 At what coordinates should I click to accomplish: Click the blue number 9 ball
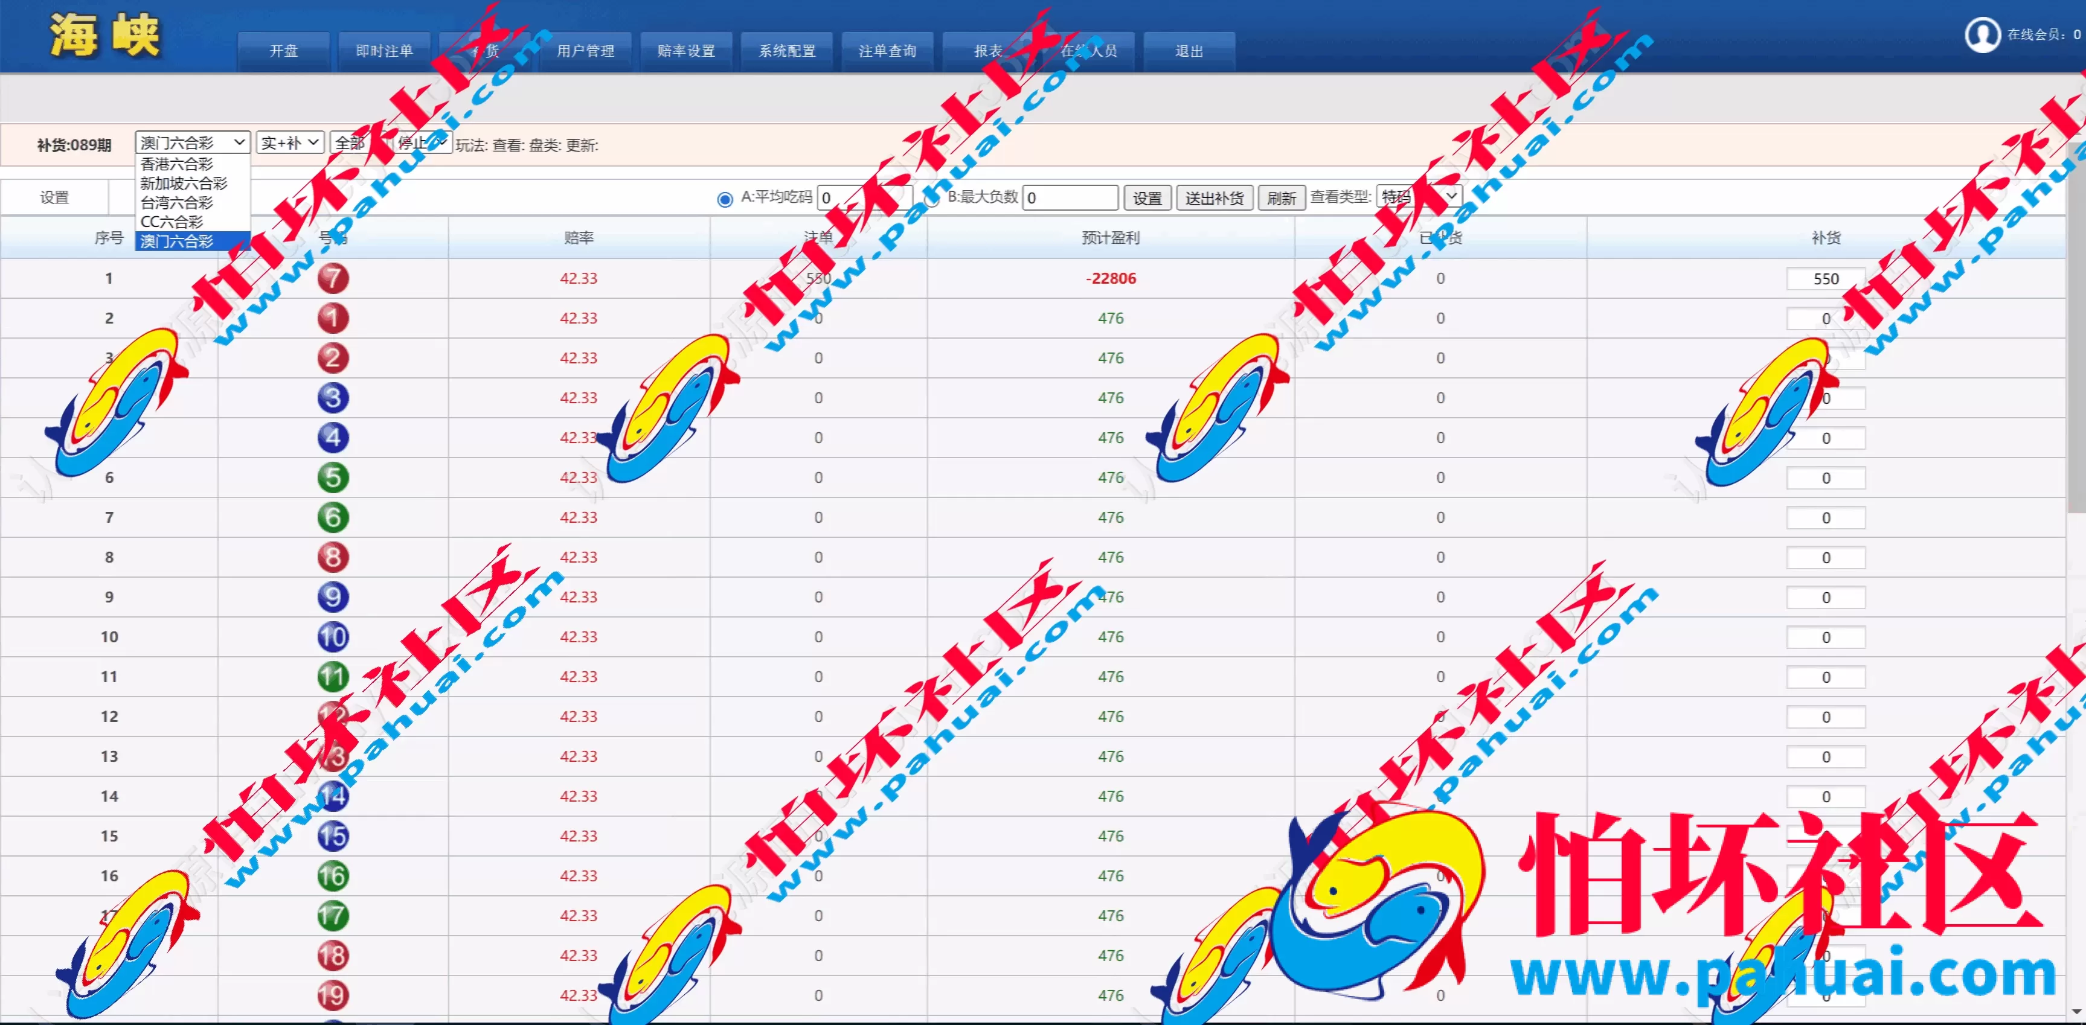point(333,596)
